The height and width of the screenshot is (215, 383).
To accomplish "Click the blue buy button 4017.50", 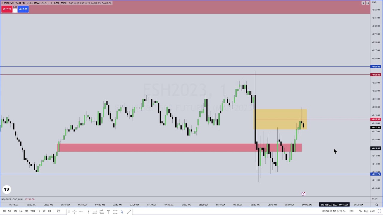I will pos(23,9).
